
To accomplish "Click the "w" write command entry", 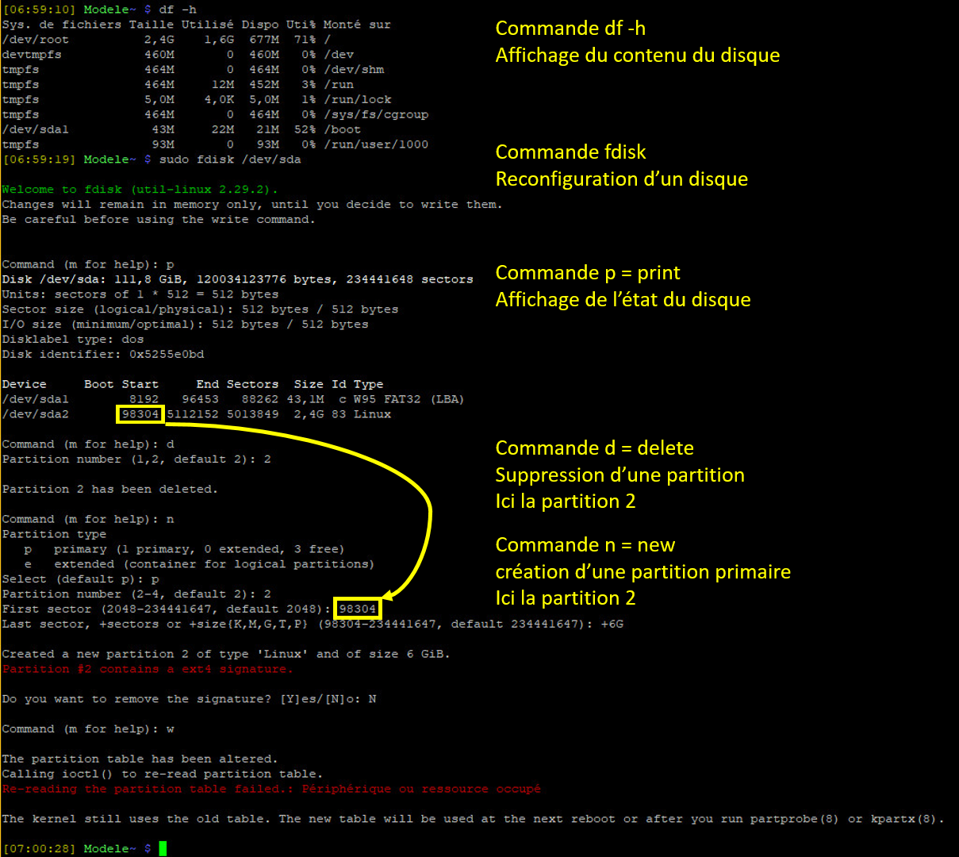I will 170,728.
